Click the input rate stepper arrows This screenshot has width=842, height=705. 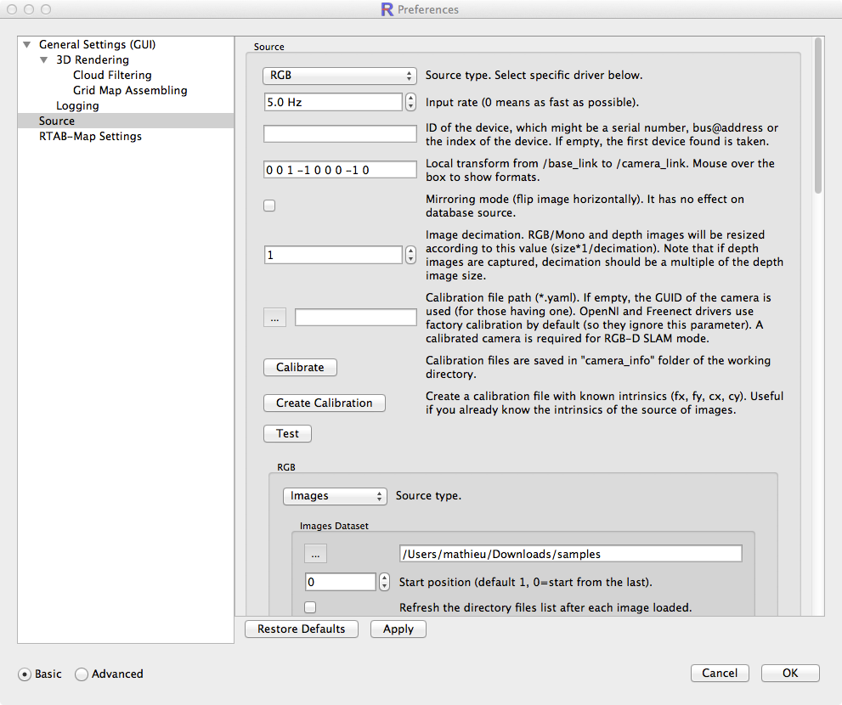[x=410, y=102]
